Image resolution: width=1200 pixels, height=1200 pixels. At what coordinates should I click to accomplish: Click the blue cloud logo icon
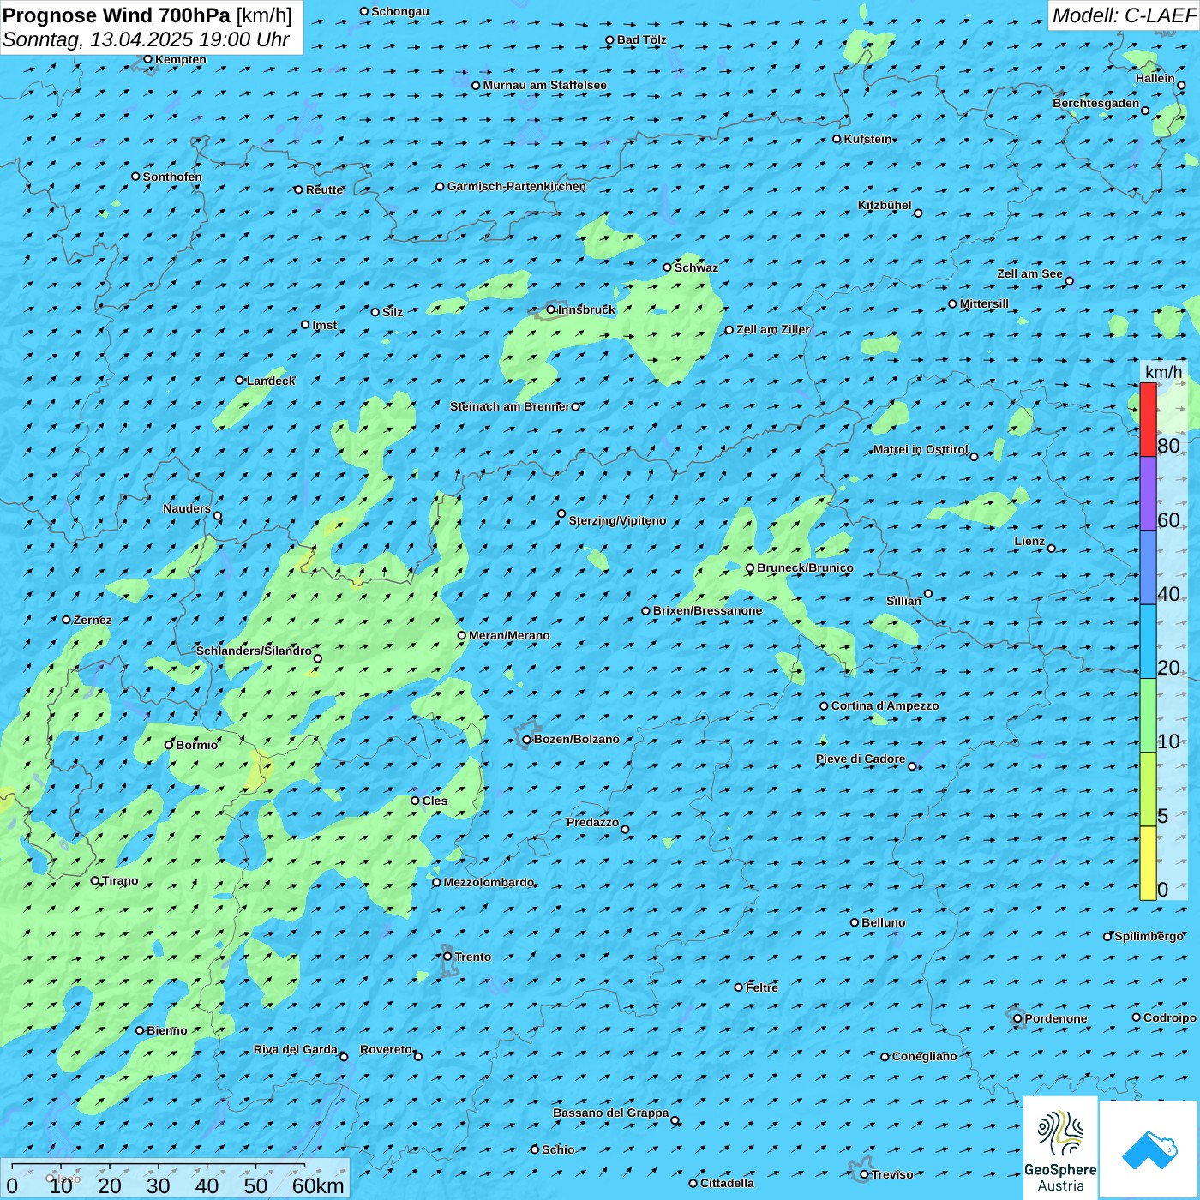[1149, 1149]
